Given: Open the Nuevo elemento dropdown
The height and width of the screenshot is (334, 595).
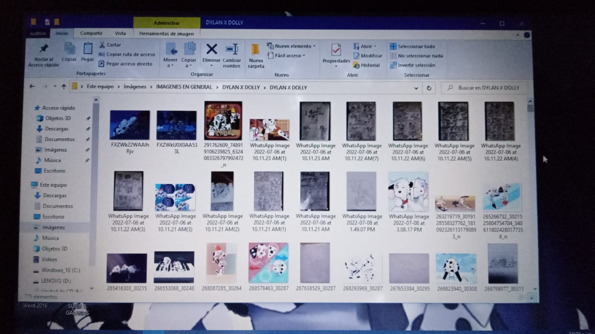Looking at the screenshot, I should tap(291, 46).
